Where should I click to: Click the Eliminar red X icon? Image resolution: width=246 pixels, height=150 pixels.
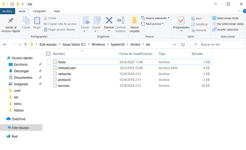point(109,20)
